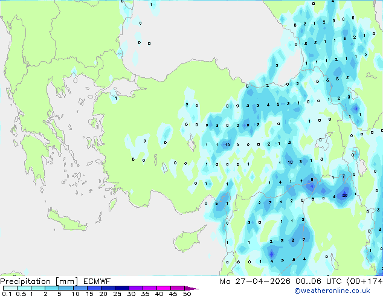The image size is (383, 296).
Task: Click the legend value '25' label
Action: [117, 294]
